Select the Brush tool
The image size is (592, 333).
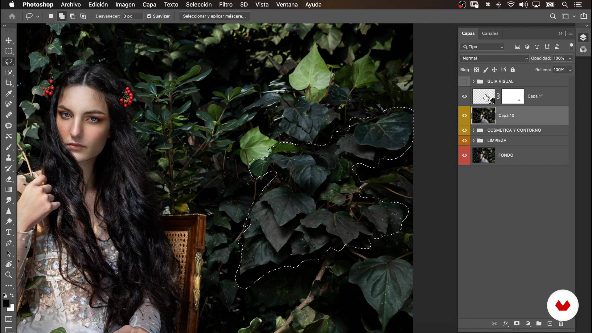(9, 147)
